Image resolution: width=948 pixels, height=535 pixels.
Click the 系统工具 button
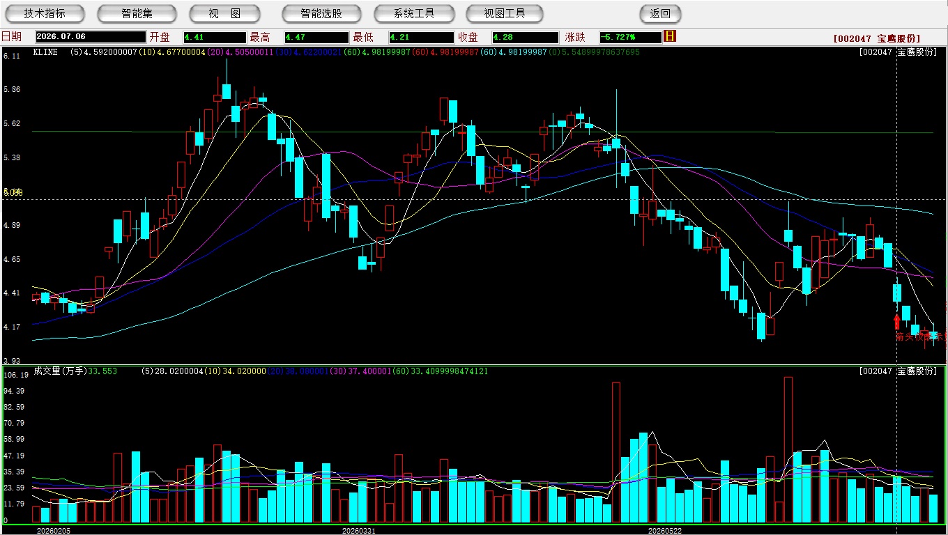pos(414,14)
